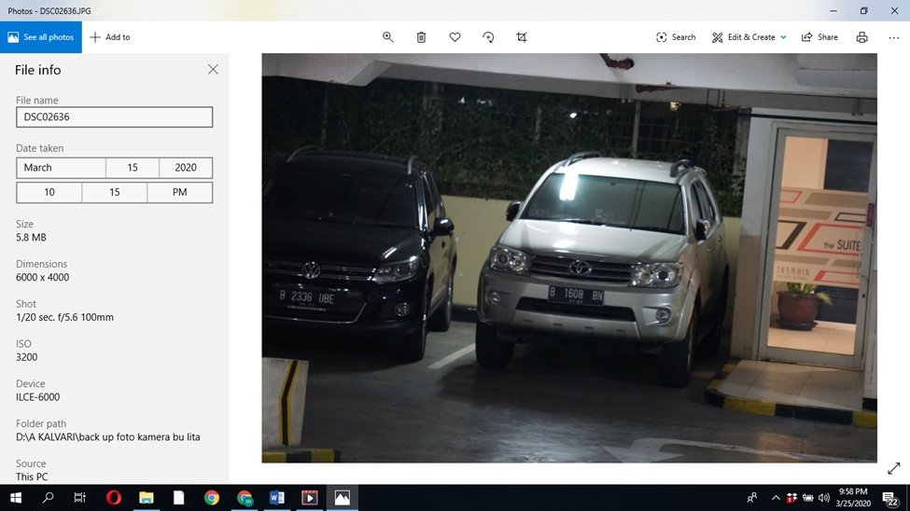
Task: Click the Add to button
Action: click(110, 37)
